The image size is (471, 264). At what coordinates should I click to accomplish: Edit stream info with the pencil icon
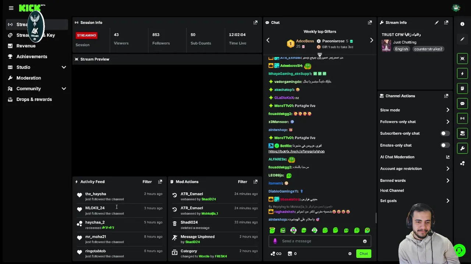coord(436,23)
